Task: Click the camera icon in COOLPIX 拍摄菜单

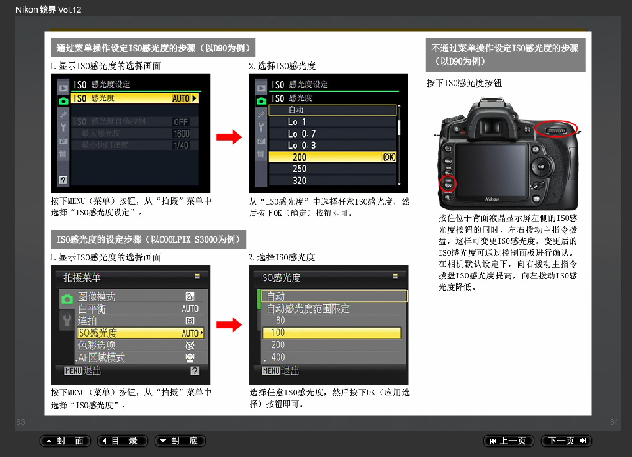Action: coord(67,299)
